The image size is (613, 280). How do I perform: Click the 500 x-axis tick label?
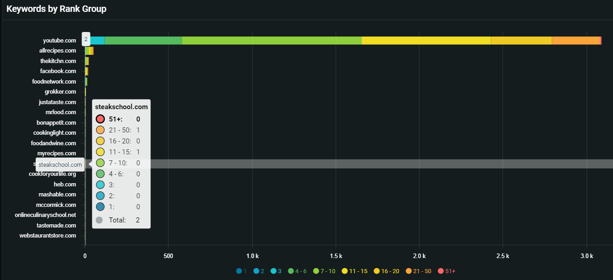pos(168,256)
